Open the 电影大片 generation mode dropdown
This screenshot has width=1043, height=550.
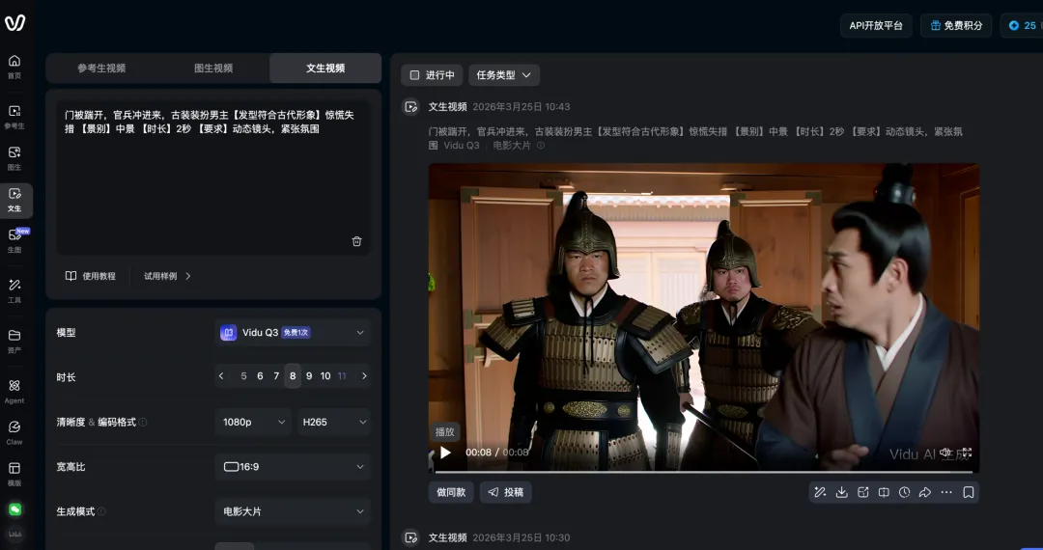click(293, 511)
